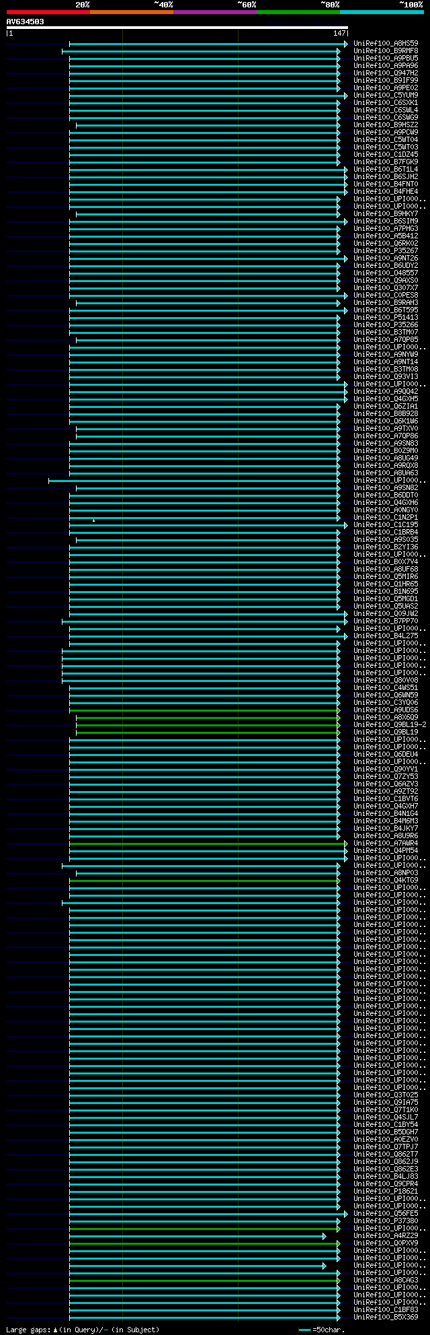Click the UniRef100_Q4GXH5 label

point(386,399)
